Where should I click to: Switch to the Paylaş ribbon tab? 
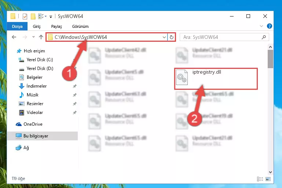coord(56,26)
